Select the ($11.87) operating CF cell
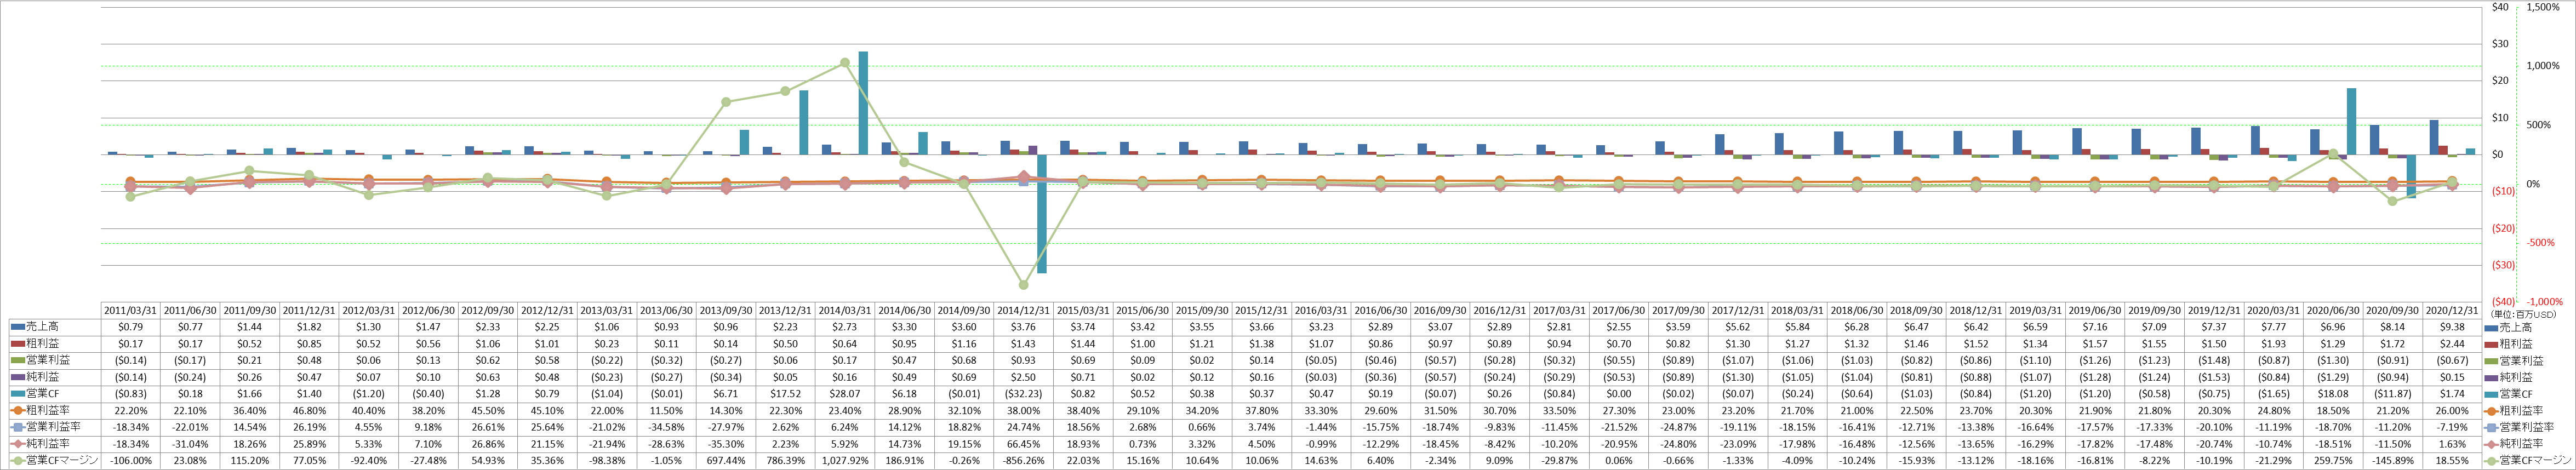The image size is (2576, 470). (x=2393, y=394)
